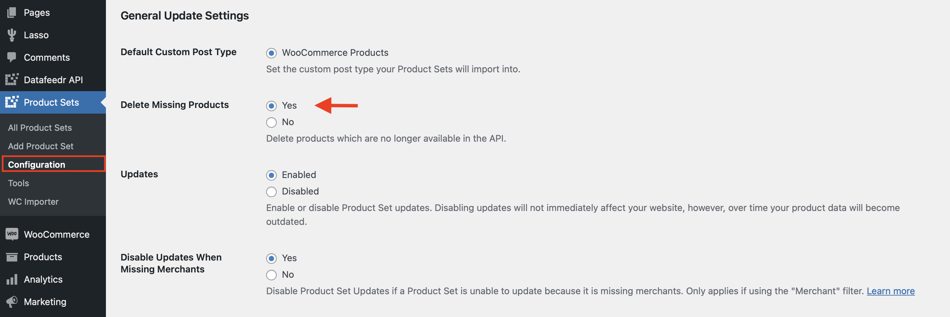Open Add Product Set submenu item
950x317 pixels.
point(41,146)
